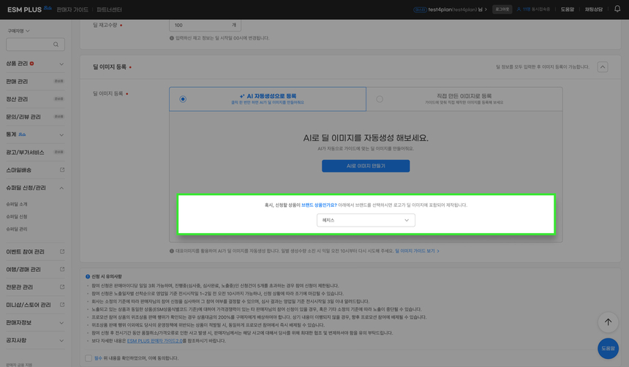Click the concurrent users person icon
The width and height of the screenshot is (629, 367).
(519, 10)
